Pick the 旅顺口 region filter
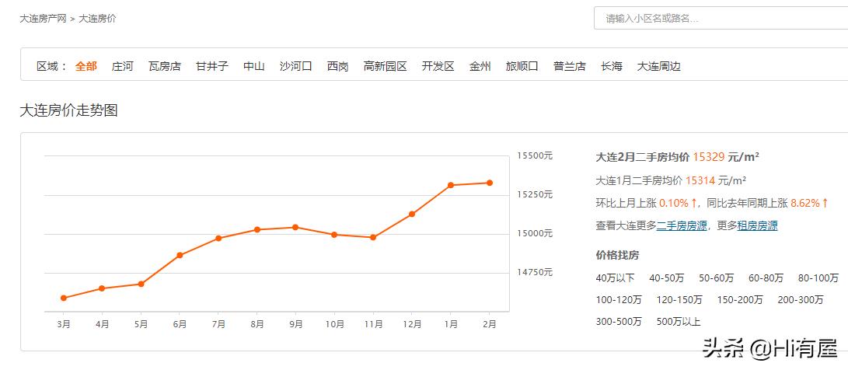Screen dimensions: 848x370 (522, 66)
